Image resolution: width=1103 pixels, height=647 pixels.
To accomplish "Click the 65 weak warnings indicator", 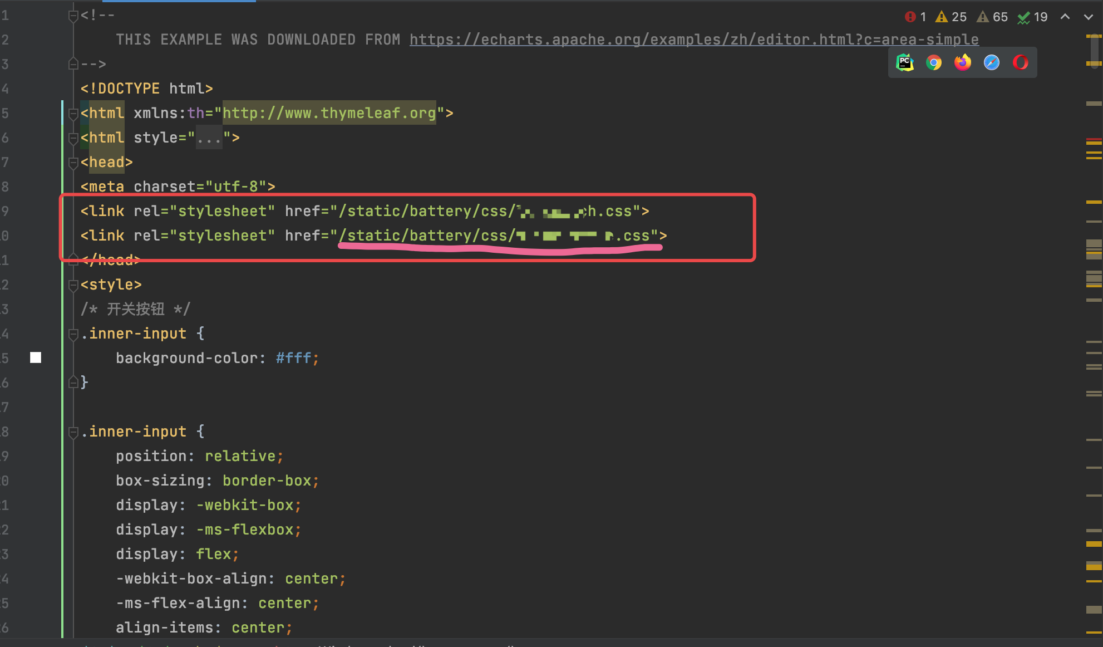I will click(x=992, y=17).
